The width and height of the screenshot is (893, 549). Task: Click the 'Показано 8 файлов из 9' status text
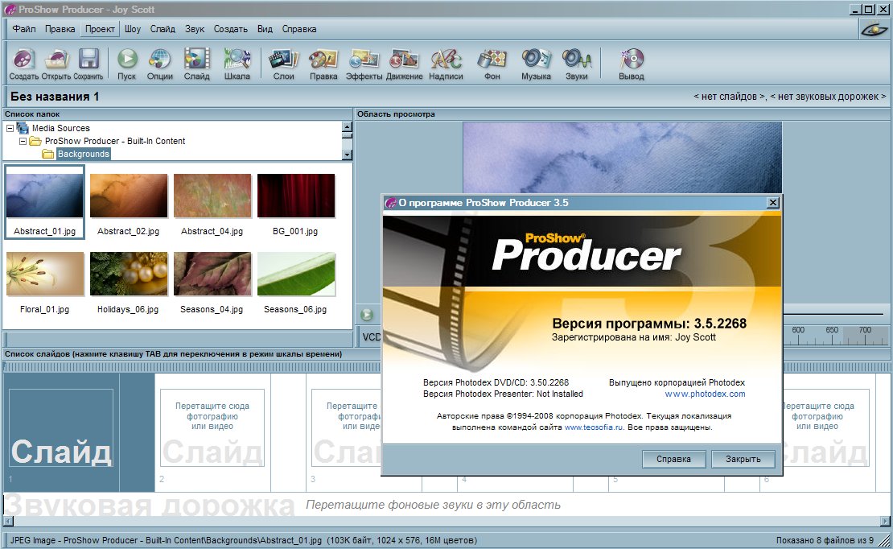pyautogui.click(x=824, y=540)
